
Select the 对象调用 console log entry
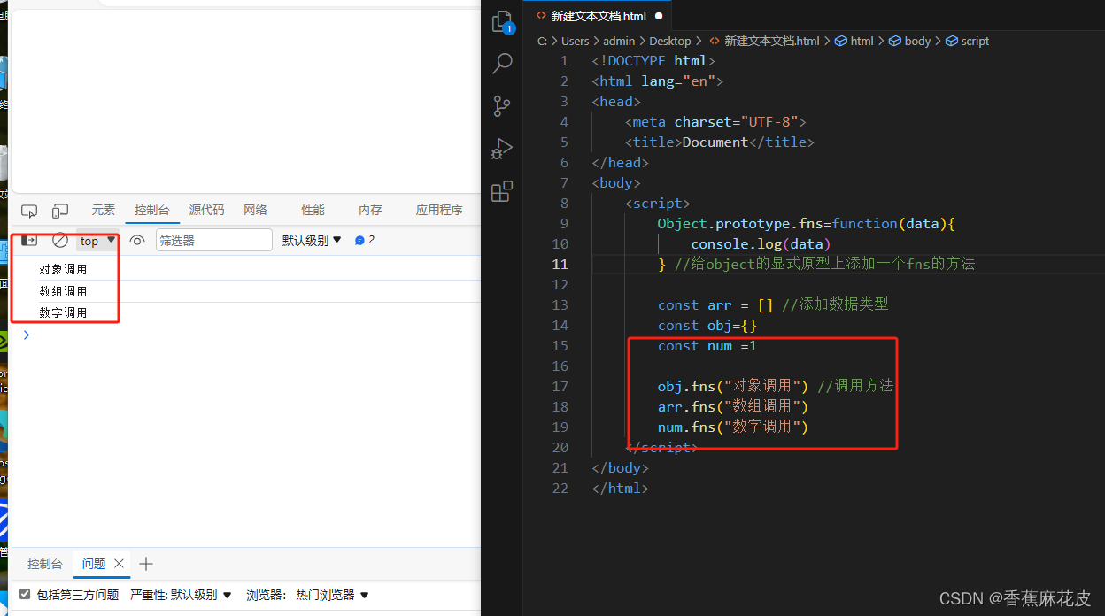click(x=64, y=270)
